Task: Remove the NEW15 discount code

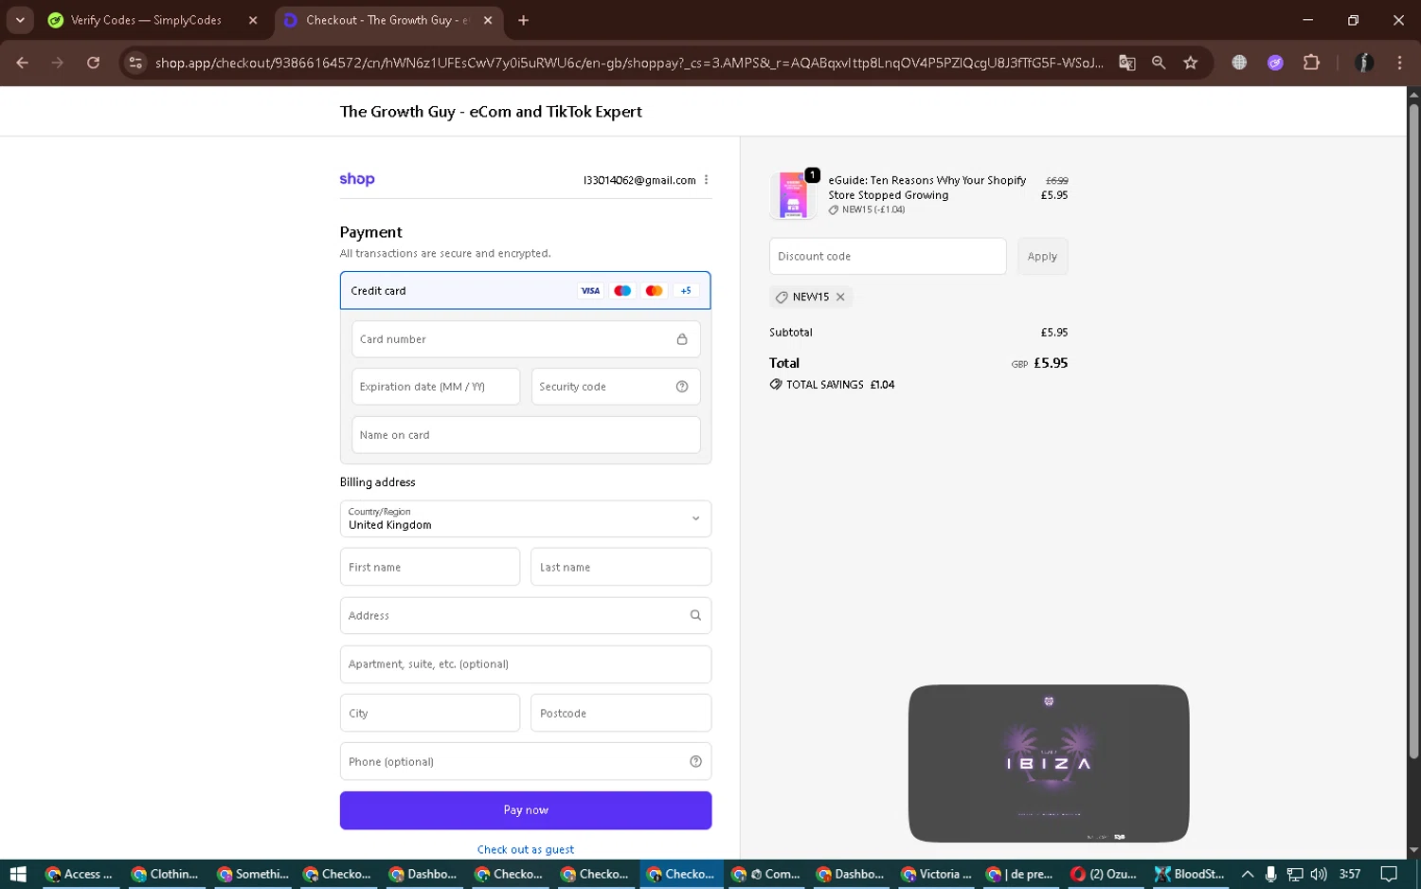Action: 840,297
